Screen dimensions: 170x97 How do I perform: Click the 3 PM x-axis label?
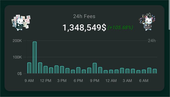pos(62,81)
